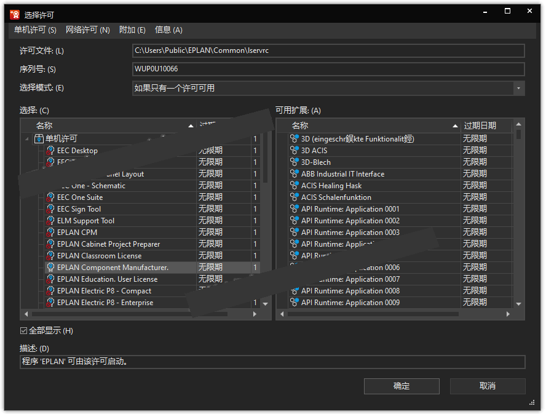Select API Runtime: Application 0002 text
This screenshot has height=414, width=546.
coord(350,221)
